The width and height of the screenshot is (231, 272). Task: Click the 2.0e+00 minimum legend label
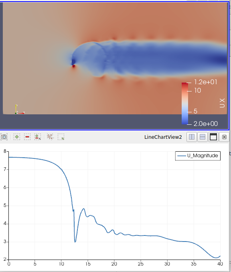[x=206, y=124]
